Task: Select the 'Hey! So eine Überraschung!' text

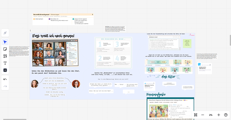Action: (x=113, y=79)
